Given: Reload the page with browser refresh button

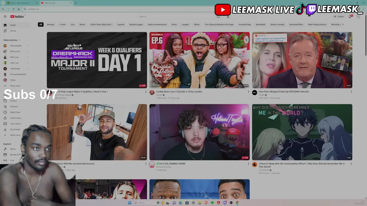Looking at the screenshot, I should pos(13,9).
